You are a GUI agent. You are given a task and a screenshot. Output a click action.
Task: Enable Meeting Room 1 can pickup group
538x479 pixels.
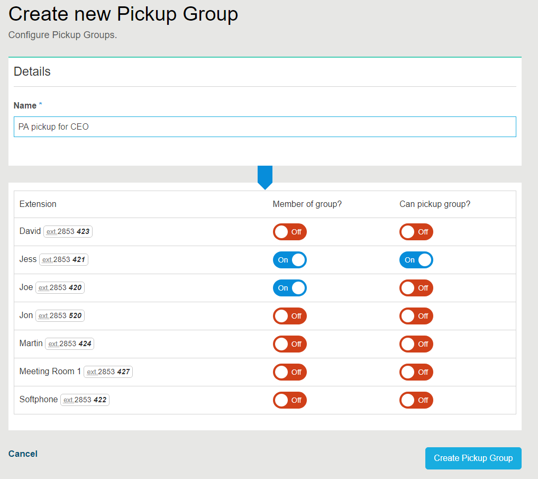point(416,372)
